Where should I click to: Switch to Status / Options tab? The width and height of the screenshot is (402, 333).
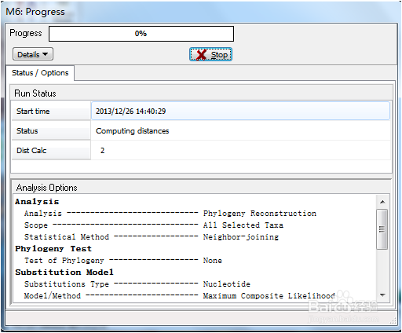click(40, 73)
